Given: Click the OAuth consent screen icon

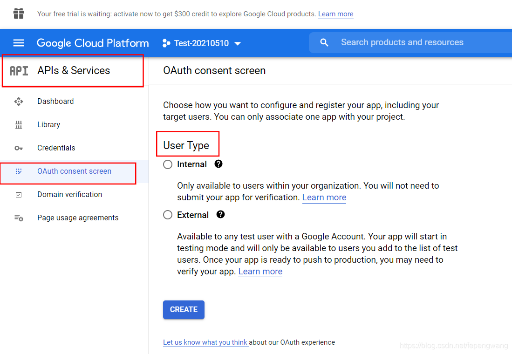Looking at the screenshot, I should (19, 171).
